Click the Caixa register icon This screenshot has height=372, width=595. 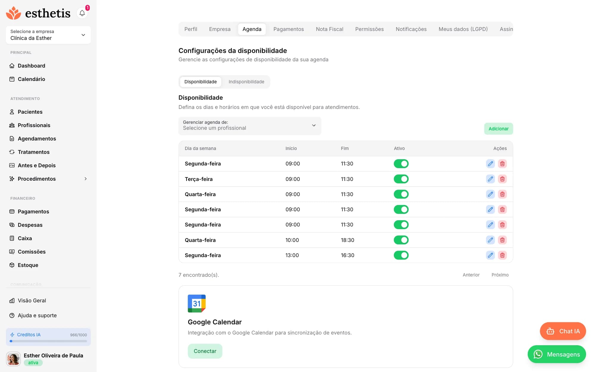pos(12,238)
